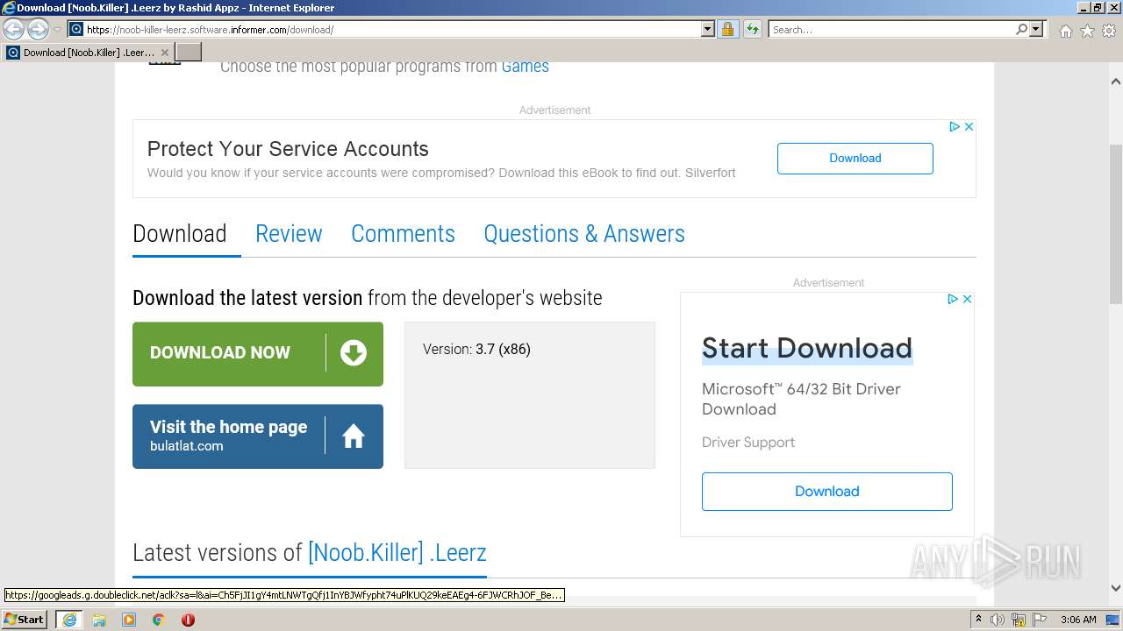Click the vertical scrollbar thumb

[1116, 223]
